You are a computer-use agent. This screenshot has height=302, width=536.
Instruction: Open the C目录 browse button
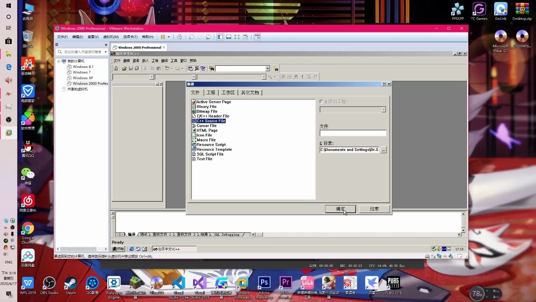pyautogui.click(x=384, y=150)
